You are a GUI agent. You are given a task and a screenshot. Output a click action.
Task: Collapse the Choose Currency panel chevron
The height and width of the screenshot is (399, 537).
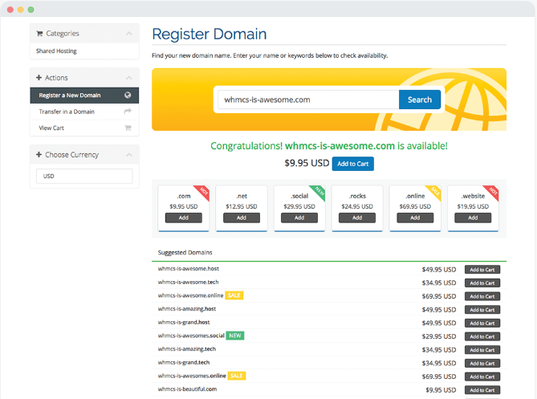click(128, 154)
